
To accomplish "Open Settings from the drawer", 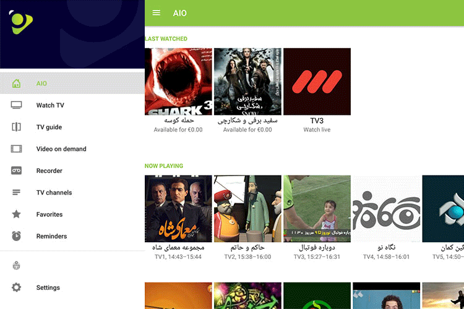I will tap(72, 287).
